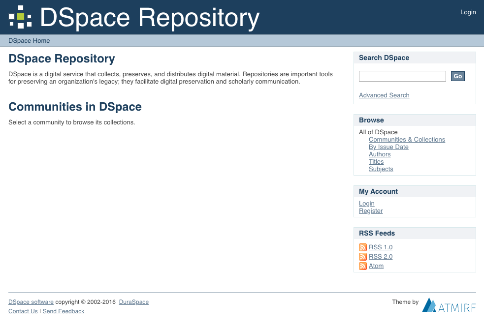Screen dimensions: 484x327
Task: Open Advanced Search
Action: click(384, 95)
